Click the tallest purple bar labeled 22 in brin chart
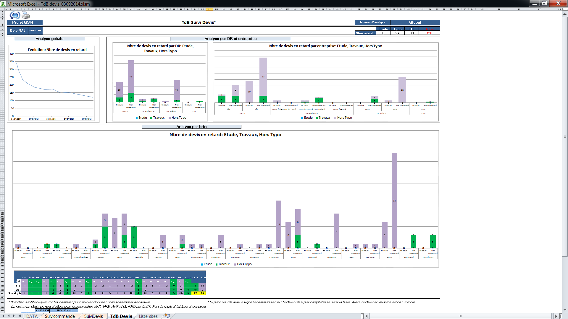 pyautogui.click(x=394, y=200)
